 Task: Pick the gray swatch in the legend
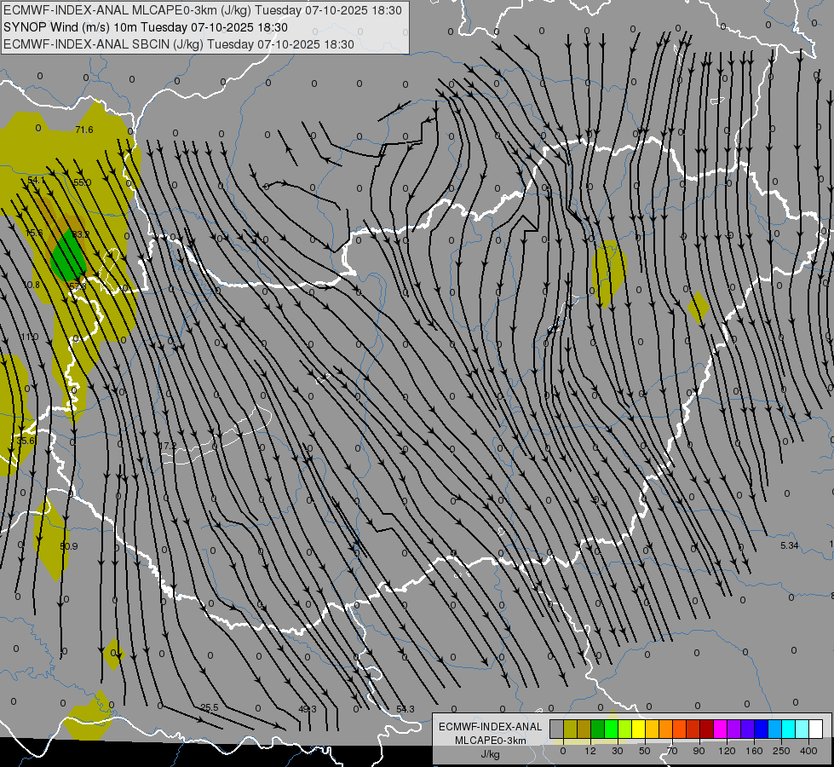pos(556,729)
